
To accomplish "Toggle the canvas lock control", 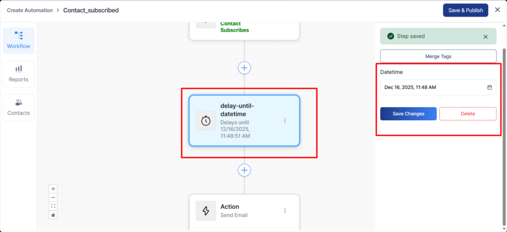I will click(53, 215).
